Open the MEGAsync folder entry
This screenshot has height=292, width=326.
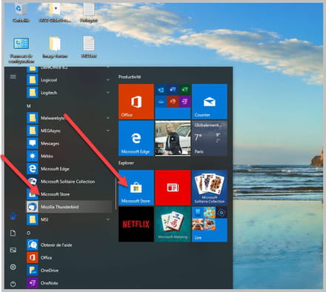tap(69, 130)
